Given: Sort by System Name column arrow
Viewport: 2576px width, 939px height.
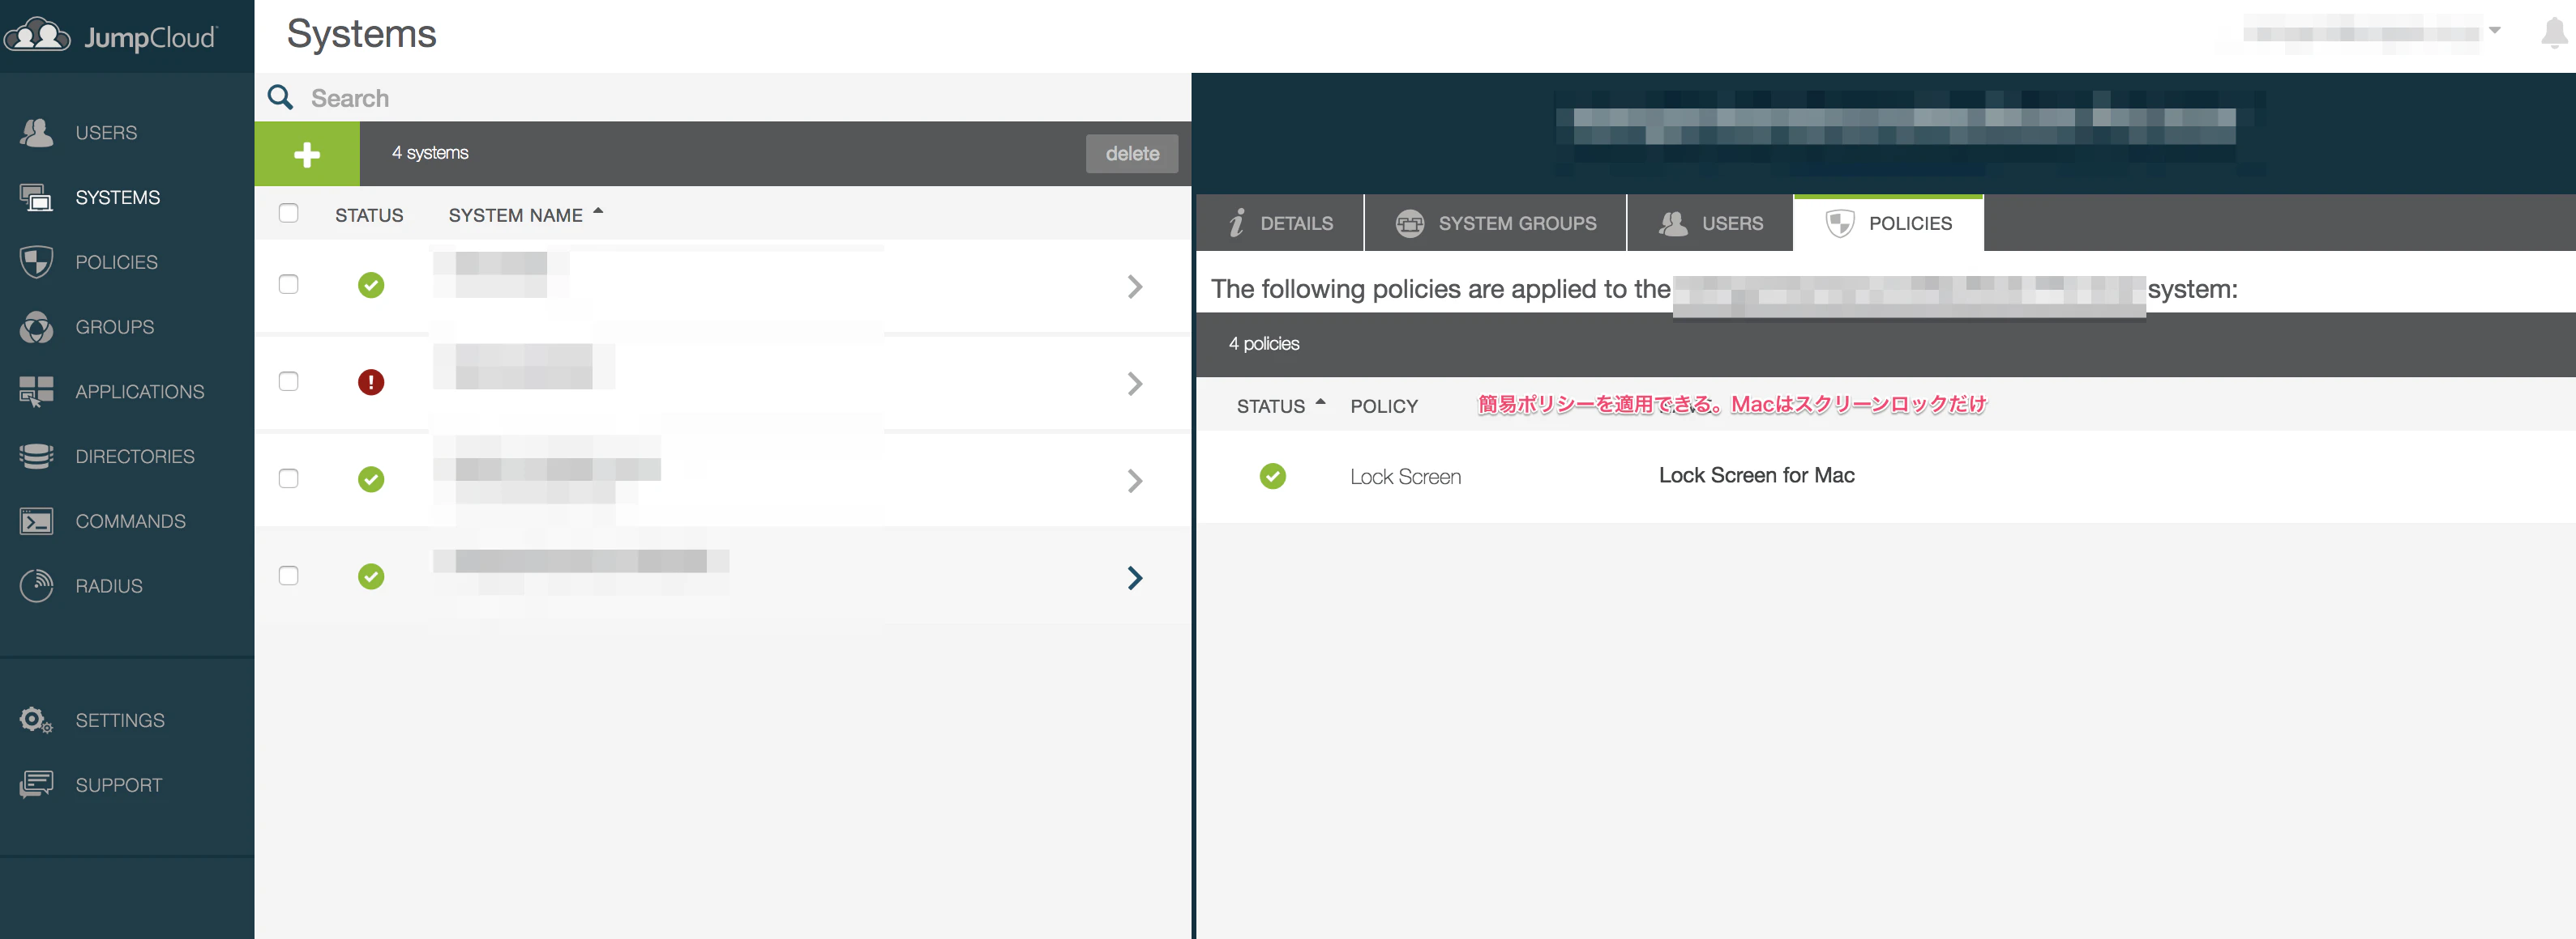Looking at the screenshot, I should pos(599,212).
